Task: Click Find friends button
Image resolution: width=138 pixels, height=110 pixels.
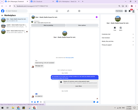Action: coord(119,11)
